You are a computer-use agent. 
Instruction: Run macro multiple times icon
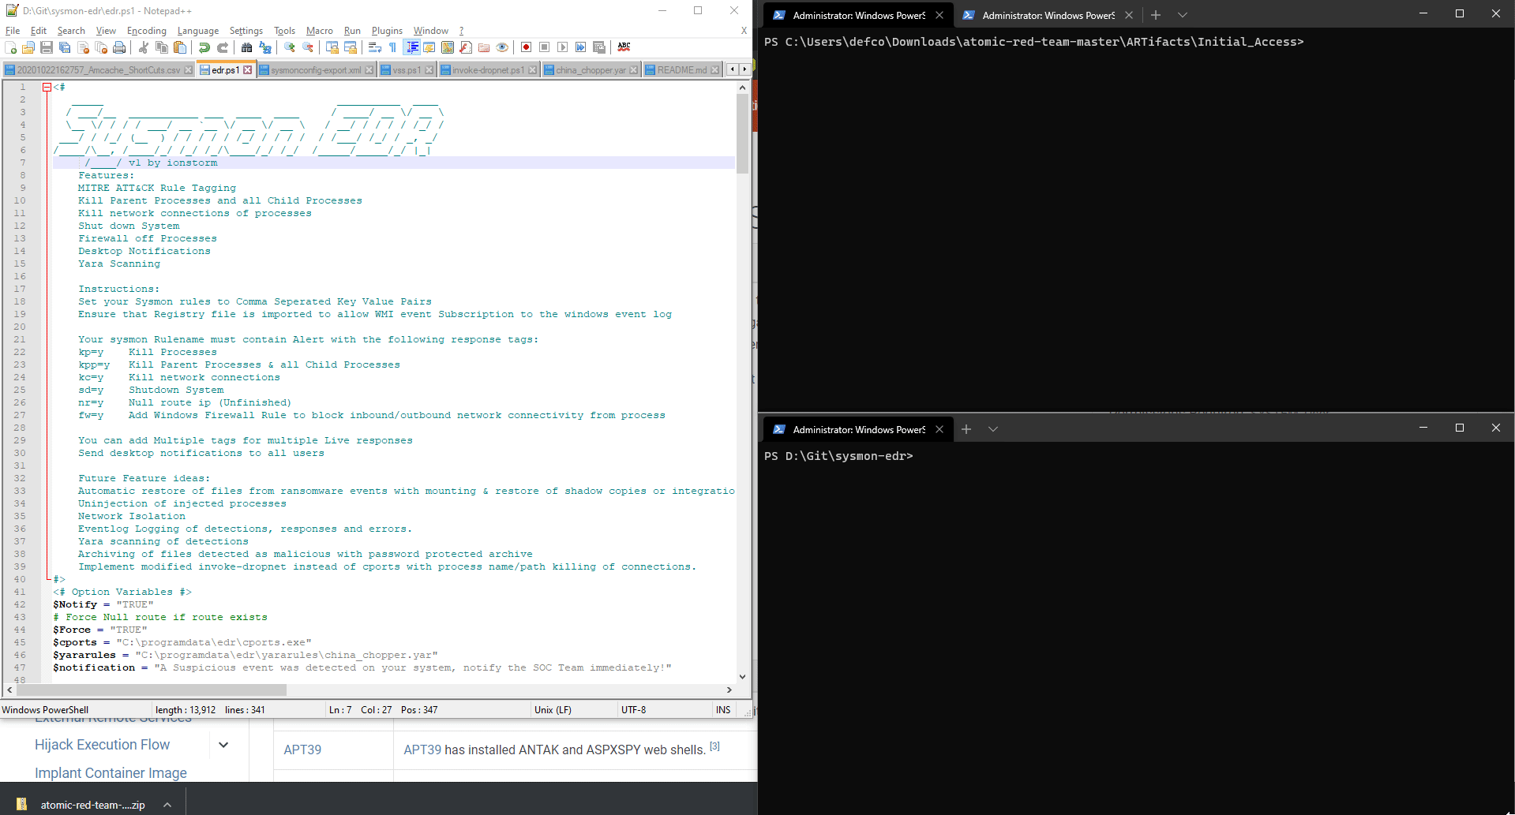pyautogui.click(x=581, y=48)
